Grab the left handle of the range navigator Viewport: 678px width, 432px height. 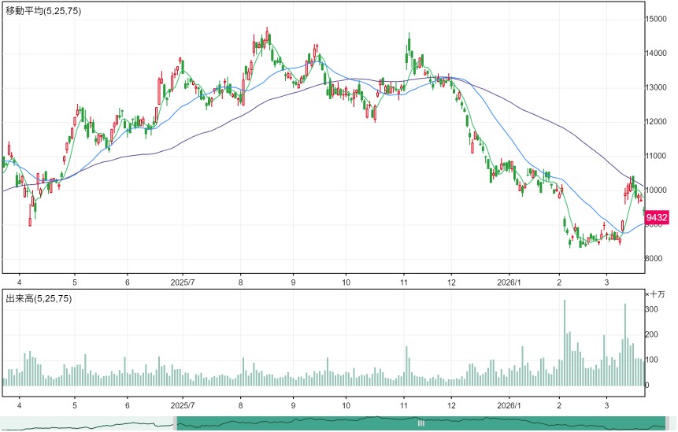tap(175, 423)
